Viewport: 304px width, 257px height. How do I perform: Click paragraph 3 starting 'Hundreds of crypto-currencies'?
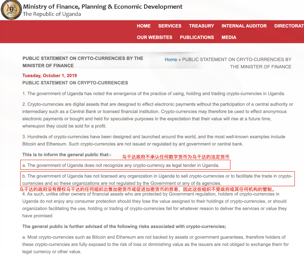point(154,140)
